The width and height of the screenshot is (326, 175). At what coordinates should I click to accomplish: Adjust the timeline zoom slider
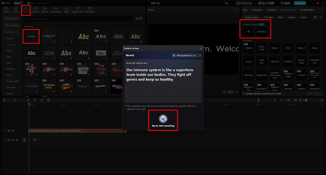click(306, 100)
